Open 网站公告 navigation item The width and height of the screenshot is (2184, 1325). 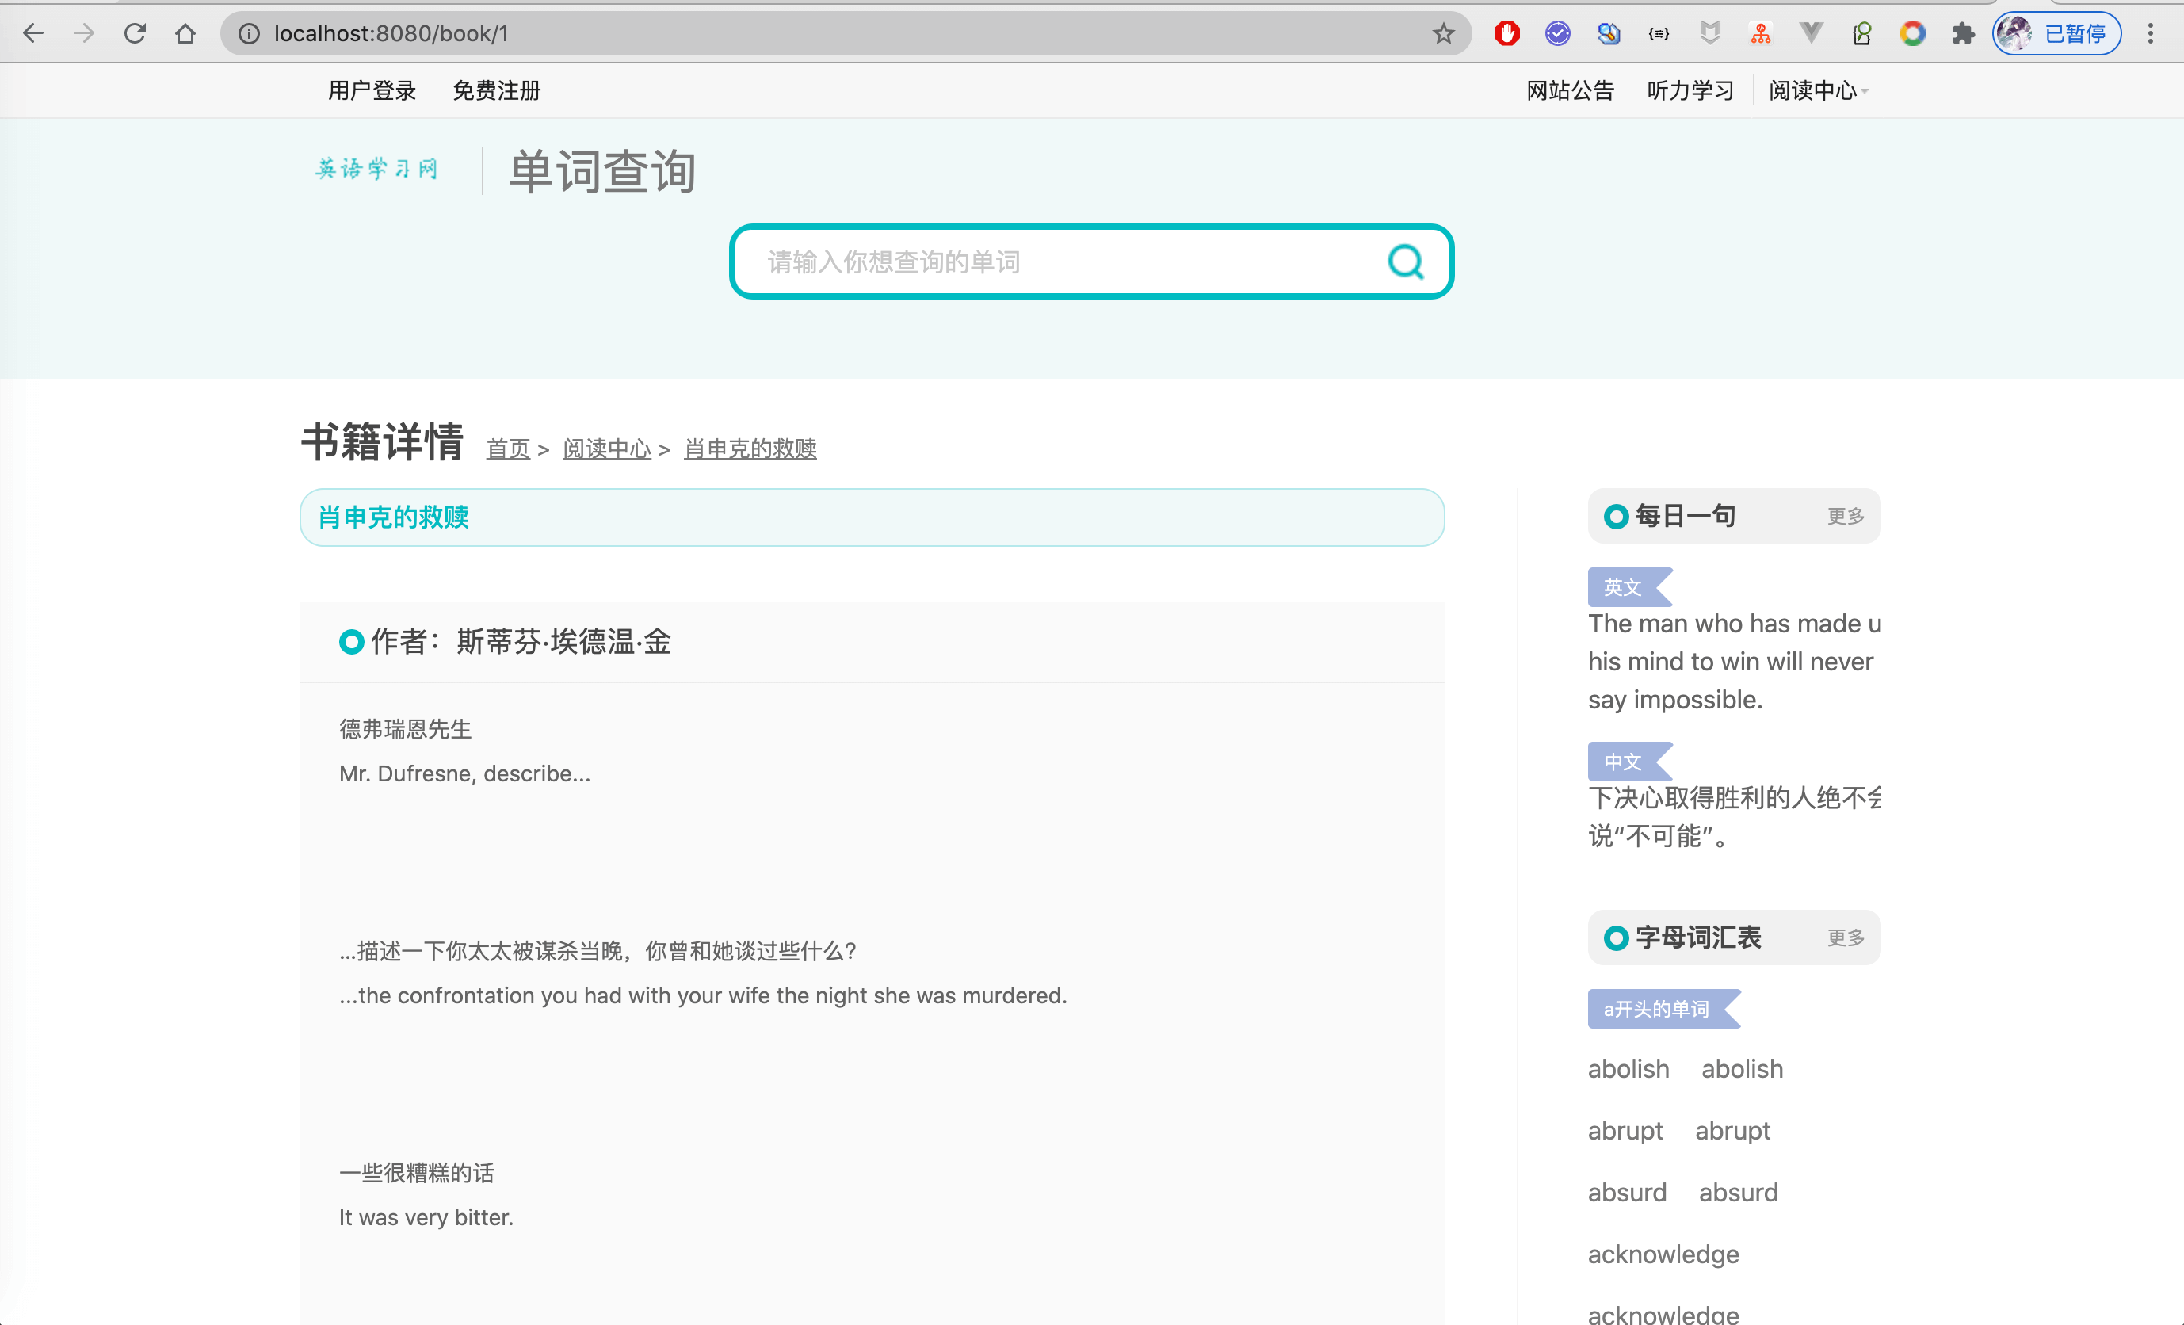tap(1570, 90)
